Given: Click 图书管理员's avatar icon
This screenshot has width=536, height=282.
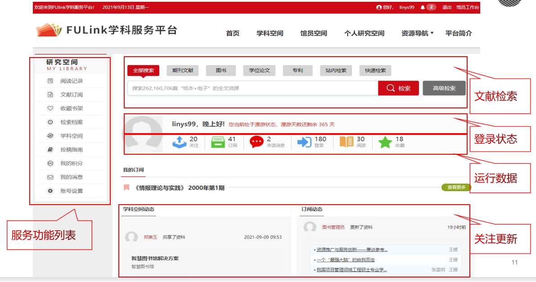Looking at the screenshot, I should coord(310,227).
